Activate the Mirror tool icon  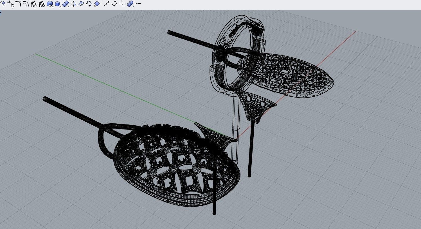pyautogui.click(x=73, y=4)
